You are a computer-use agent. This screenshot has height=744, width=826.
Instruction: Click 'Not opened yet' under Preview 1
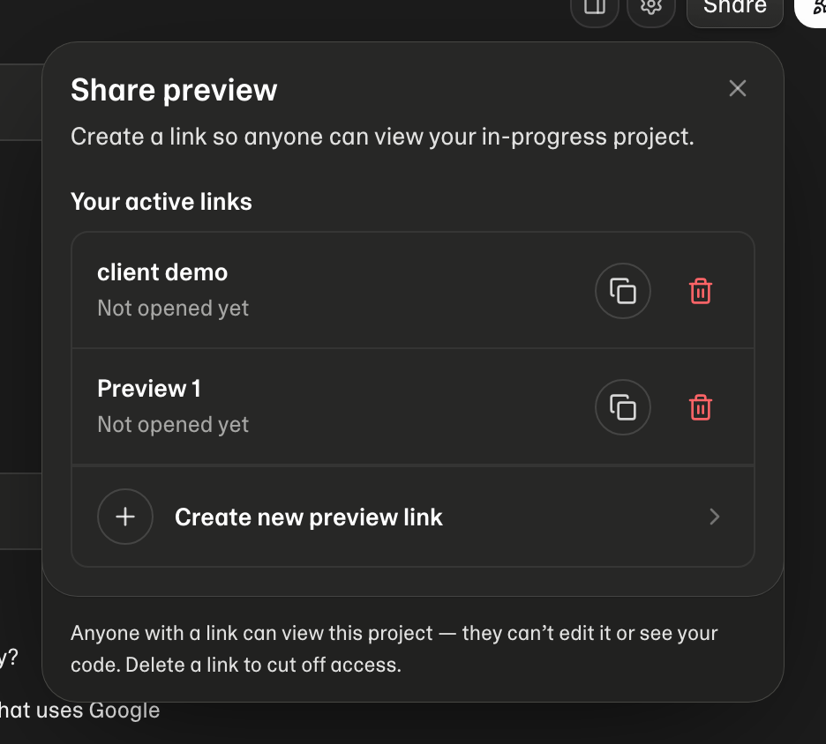point(173,425)
